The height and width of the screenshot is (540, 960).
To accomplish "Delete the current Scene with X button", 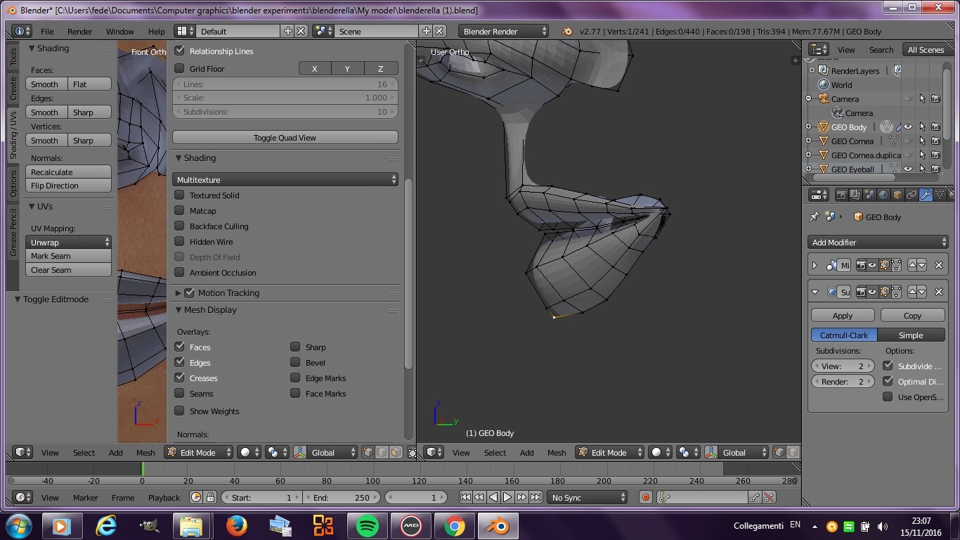I will [x=439, y=31].
